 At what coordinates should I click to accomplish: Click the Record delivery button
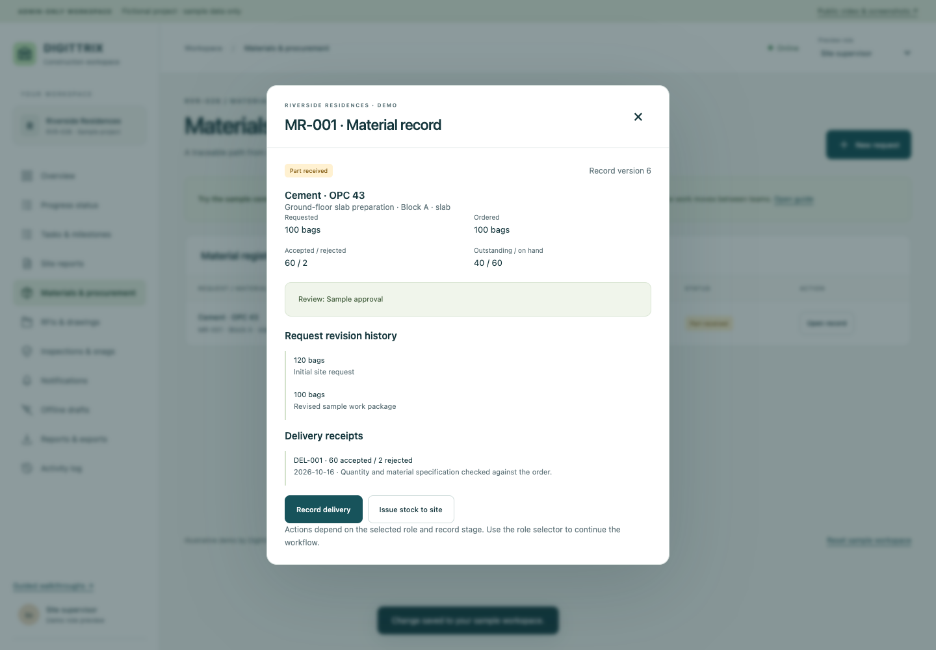pos(324,510)
